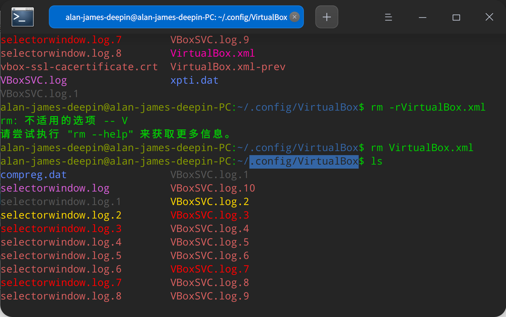This screenshot has width=506, height=317.
Task: Open a new terminal tab with plus button
Action: [327, 17]
